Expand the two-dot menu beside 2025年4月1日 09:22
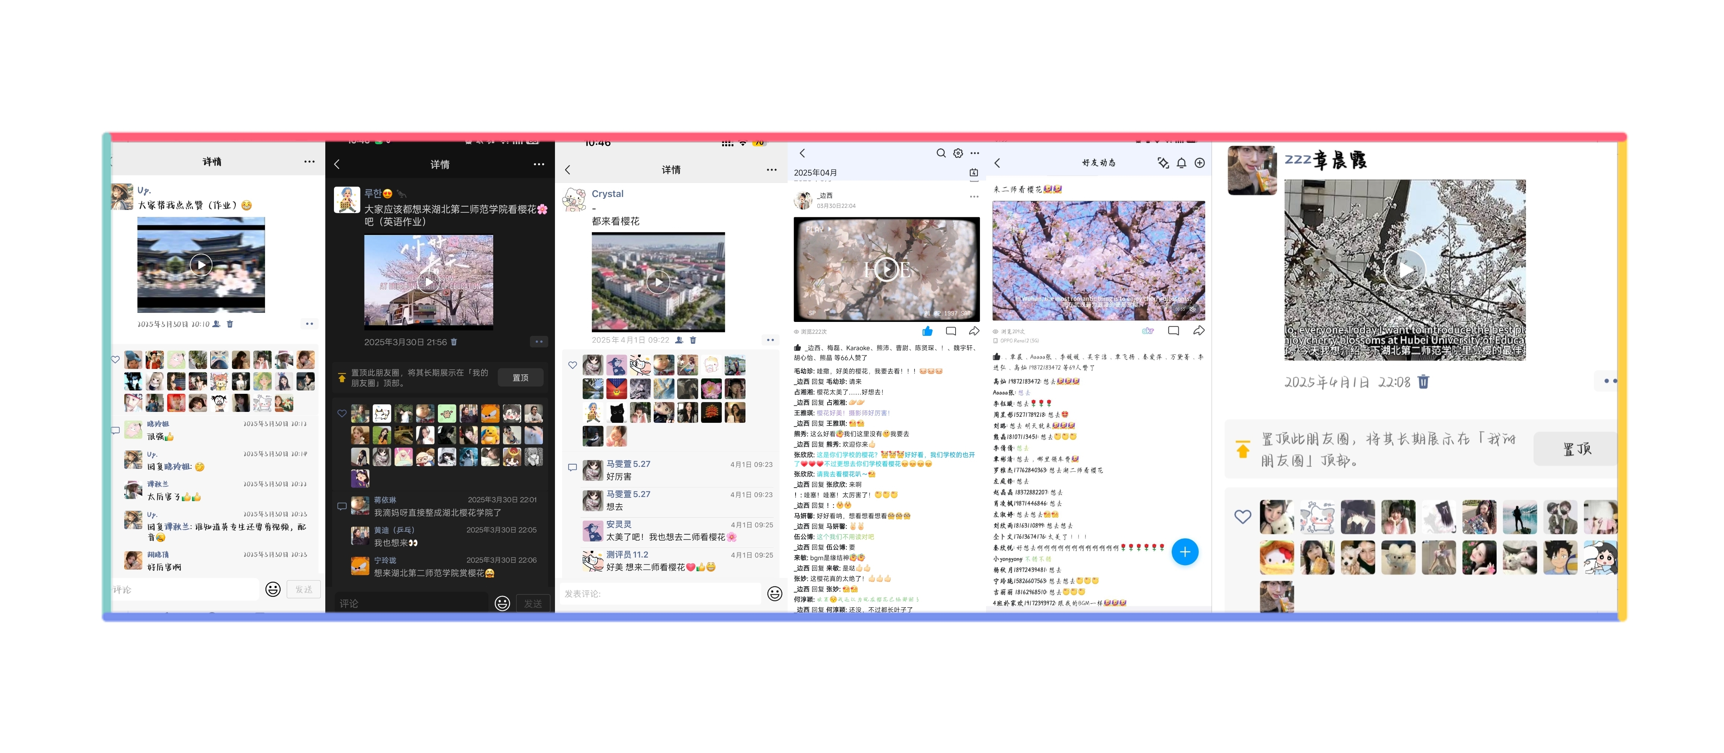This screenshot has height=753, width=1724. [x=770, y=340]
